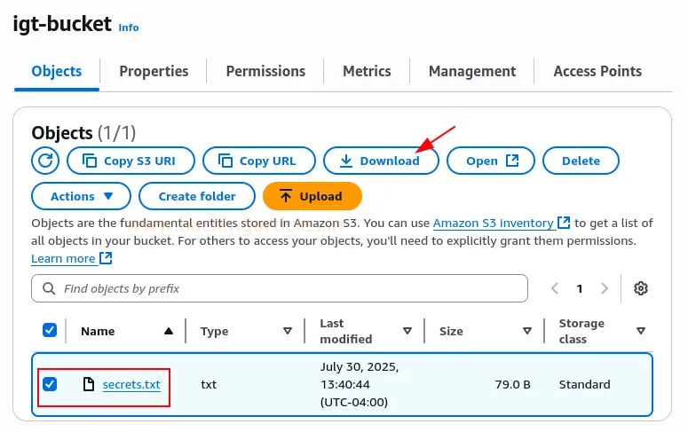Image resolution: width=688 pixels, height=432 pixels.
Task: Click the refresh objects icon button
Action: [45, 161]
